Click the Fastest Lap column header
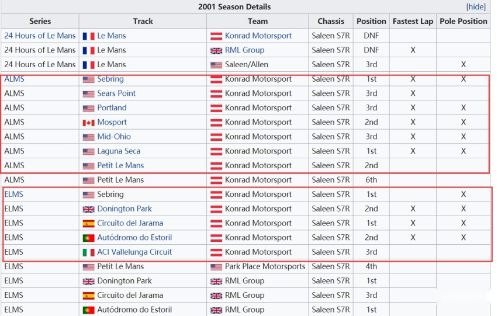This screenshot has height=316, width=498. [x=413, y=21]
